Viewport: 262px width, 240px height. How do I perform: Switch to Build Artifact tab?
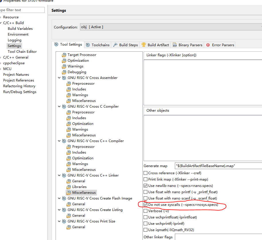[155, 45]
